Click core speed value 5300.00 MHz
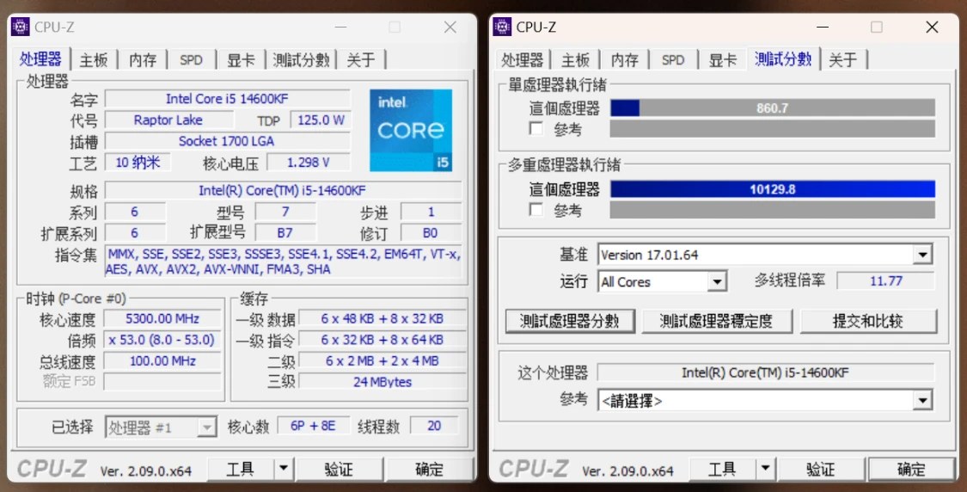This screenshot has height=492, width=967. click(162, 318)
